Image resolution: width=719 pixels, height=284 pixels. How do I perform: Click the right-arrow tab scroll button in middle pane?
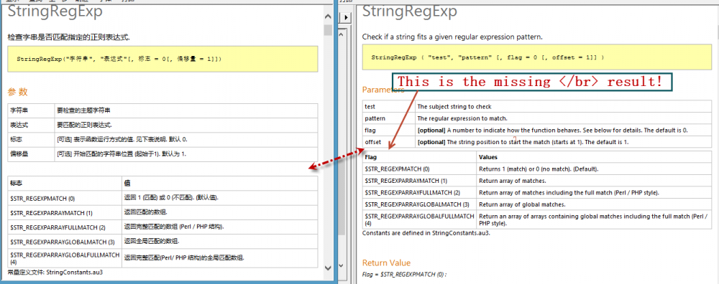(x=347, y=17)
